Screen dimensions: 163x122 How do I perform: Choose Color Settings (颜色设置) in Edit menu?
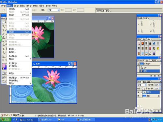19,78
